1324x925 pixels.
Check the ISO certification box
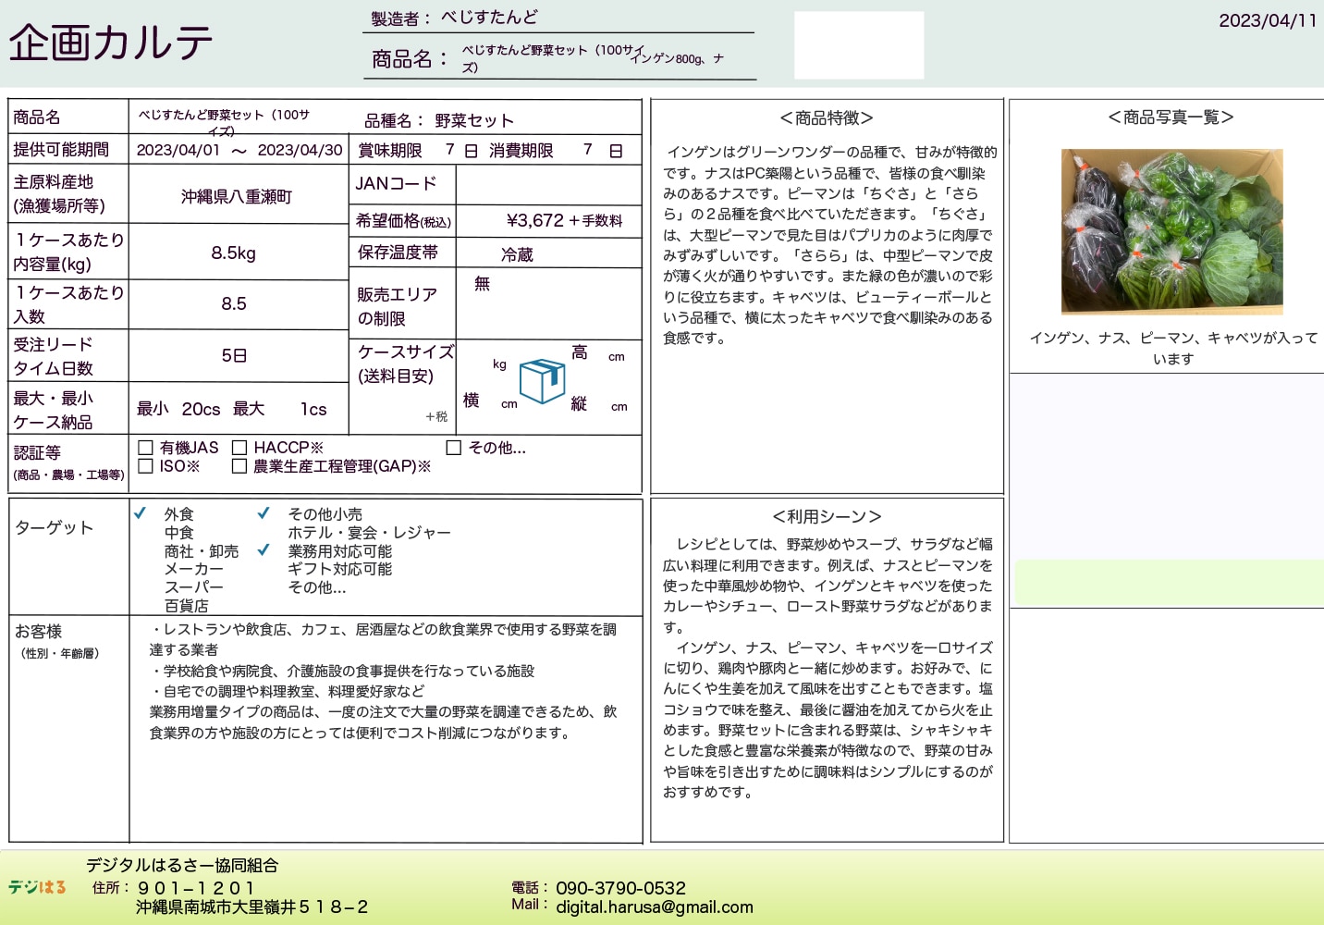(145, 466)
